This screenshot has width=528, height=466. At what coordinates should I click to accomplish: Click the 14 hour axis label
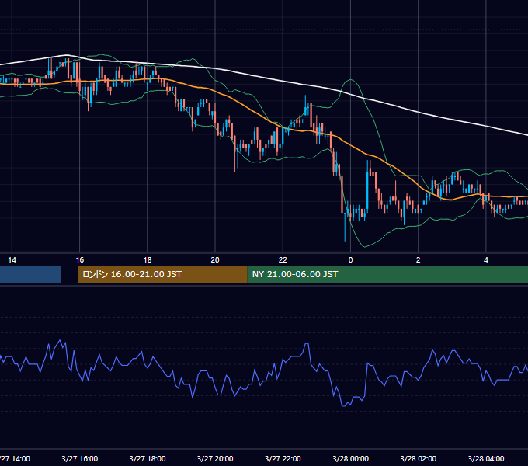click(12, 260)
